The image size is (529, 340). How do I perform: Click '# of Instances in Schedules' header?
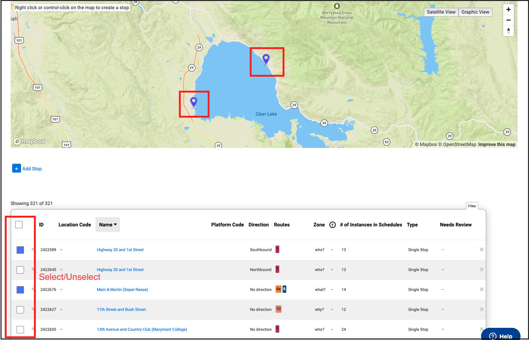(371, 225)
